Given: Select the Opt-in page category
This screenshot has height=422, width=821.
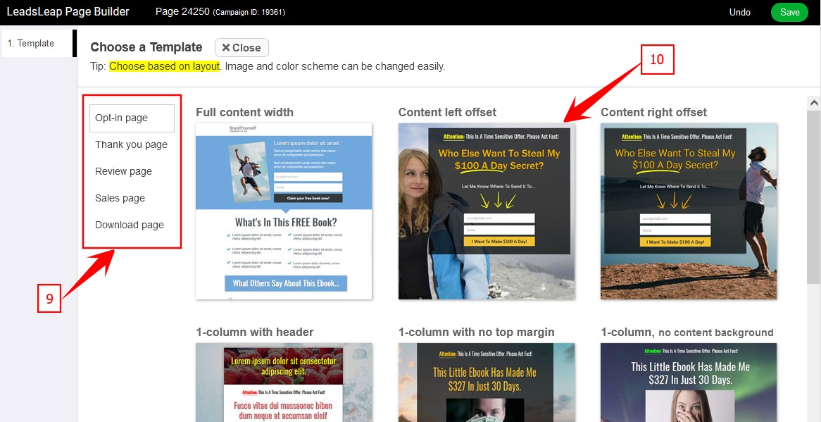Looking at the screenshot, I should click(x=132, y=118).
